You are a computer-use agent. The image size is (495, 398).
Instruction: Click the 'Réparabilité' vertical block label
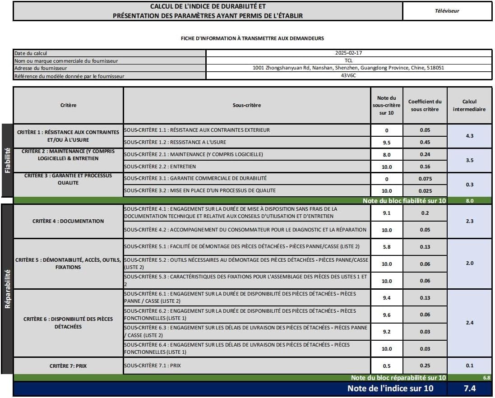7,289
